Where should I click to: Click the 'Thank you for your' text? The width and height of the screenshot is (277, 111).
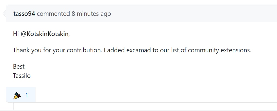39,50
